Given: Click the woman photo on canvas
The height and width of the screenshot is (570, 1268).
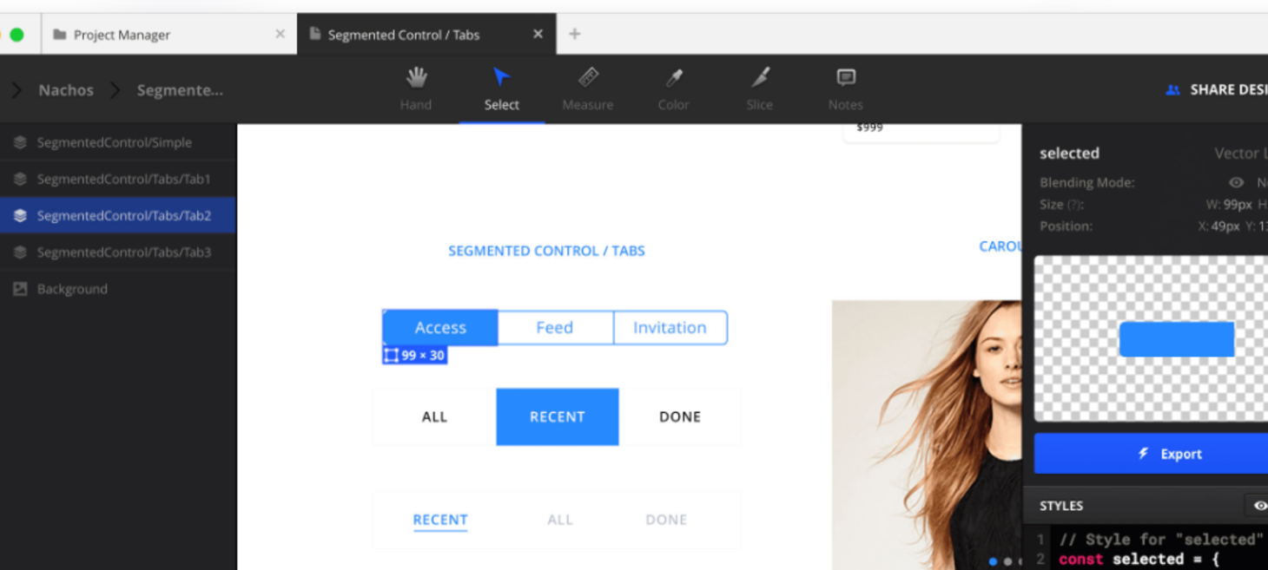Looking at the screenshot, I should (927, 435).
